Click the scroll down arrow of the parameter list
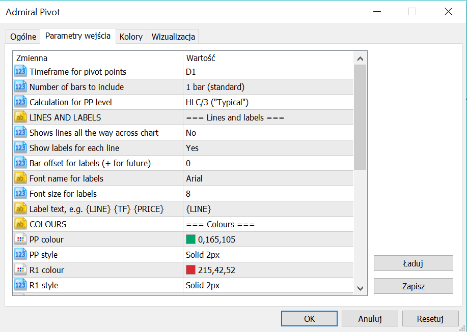The width and height of the screenshot is (467, 332). click(360, 288)
